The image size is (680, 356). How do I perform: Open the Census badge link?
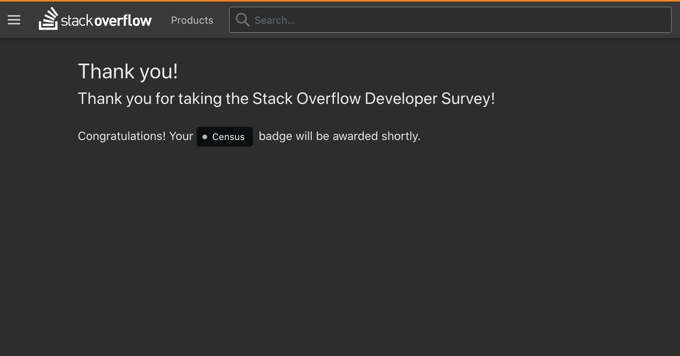click(225, 137)
